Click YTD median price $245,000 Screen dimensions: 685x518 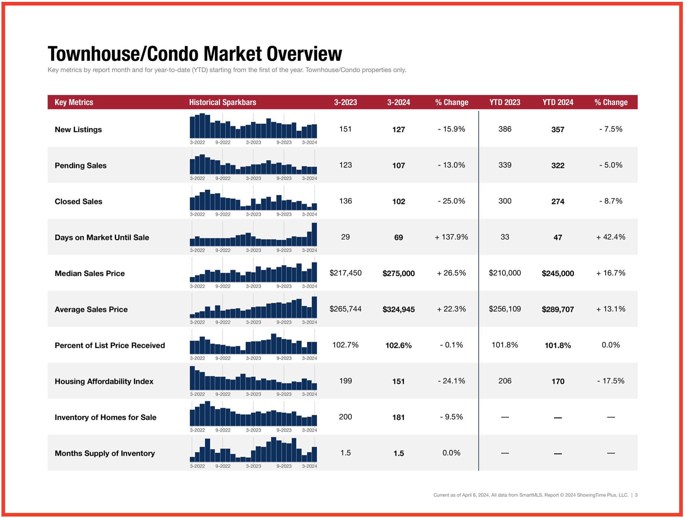[558, 273]
